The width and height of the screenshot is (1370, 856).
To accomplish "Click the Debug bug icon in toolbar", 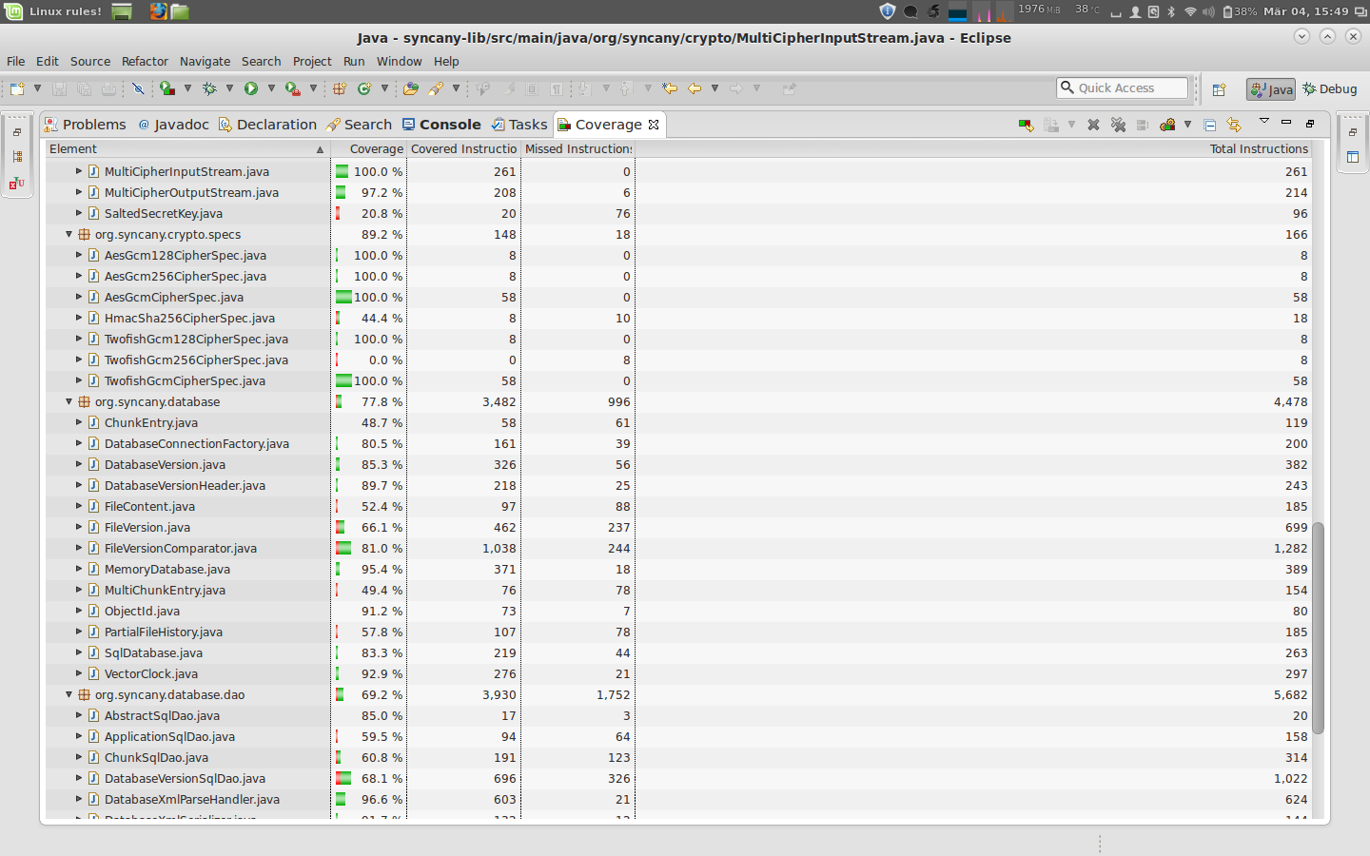I will coord(209,88).
